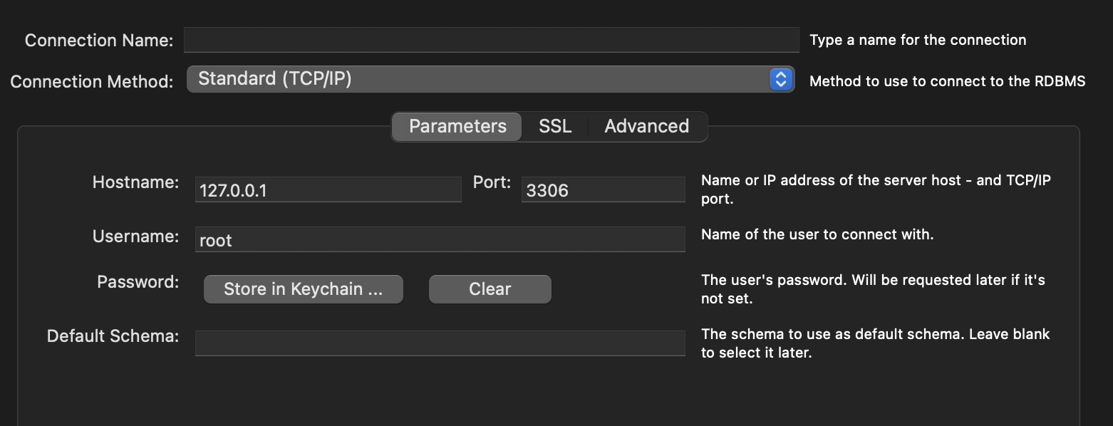Click the port number 3306
The width and height of the screenshot is (1113, 426).
[x=549, y=190]
